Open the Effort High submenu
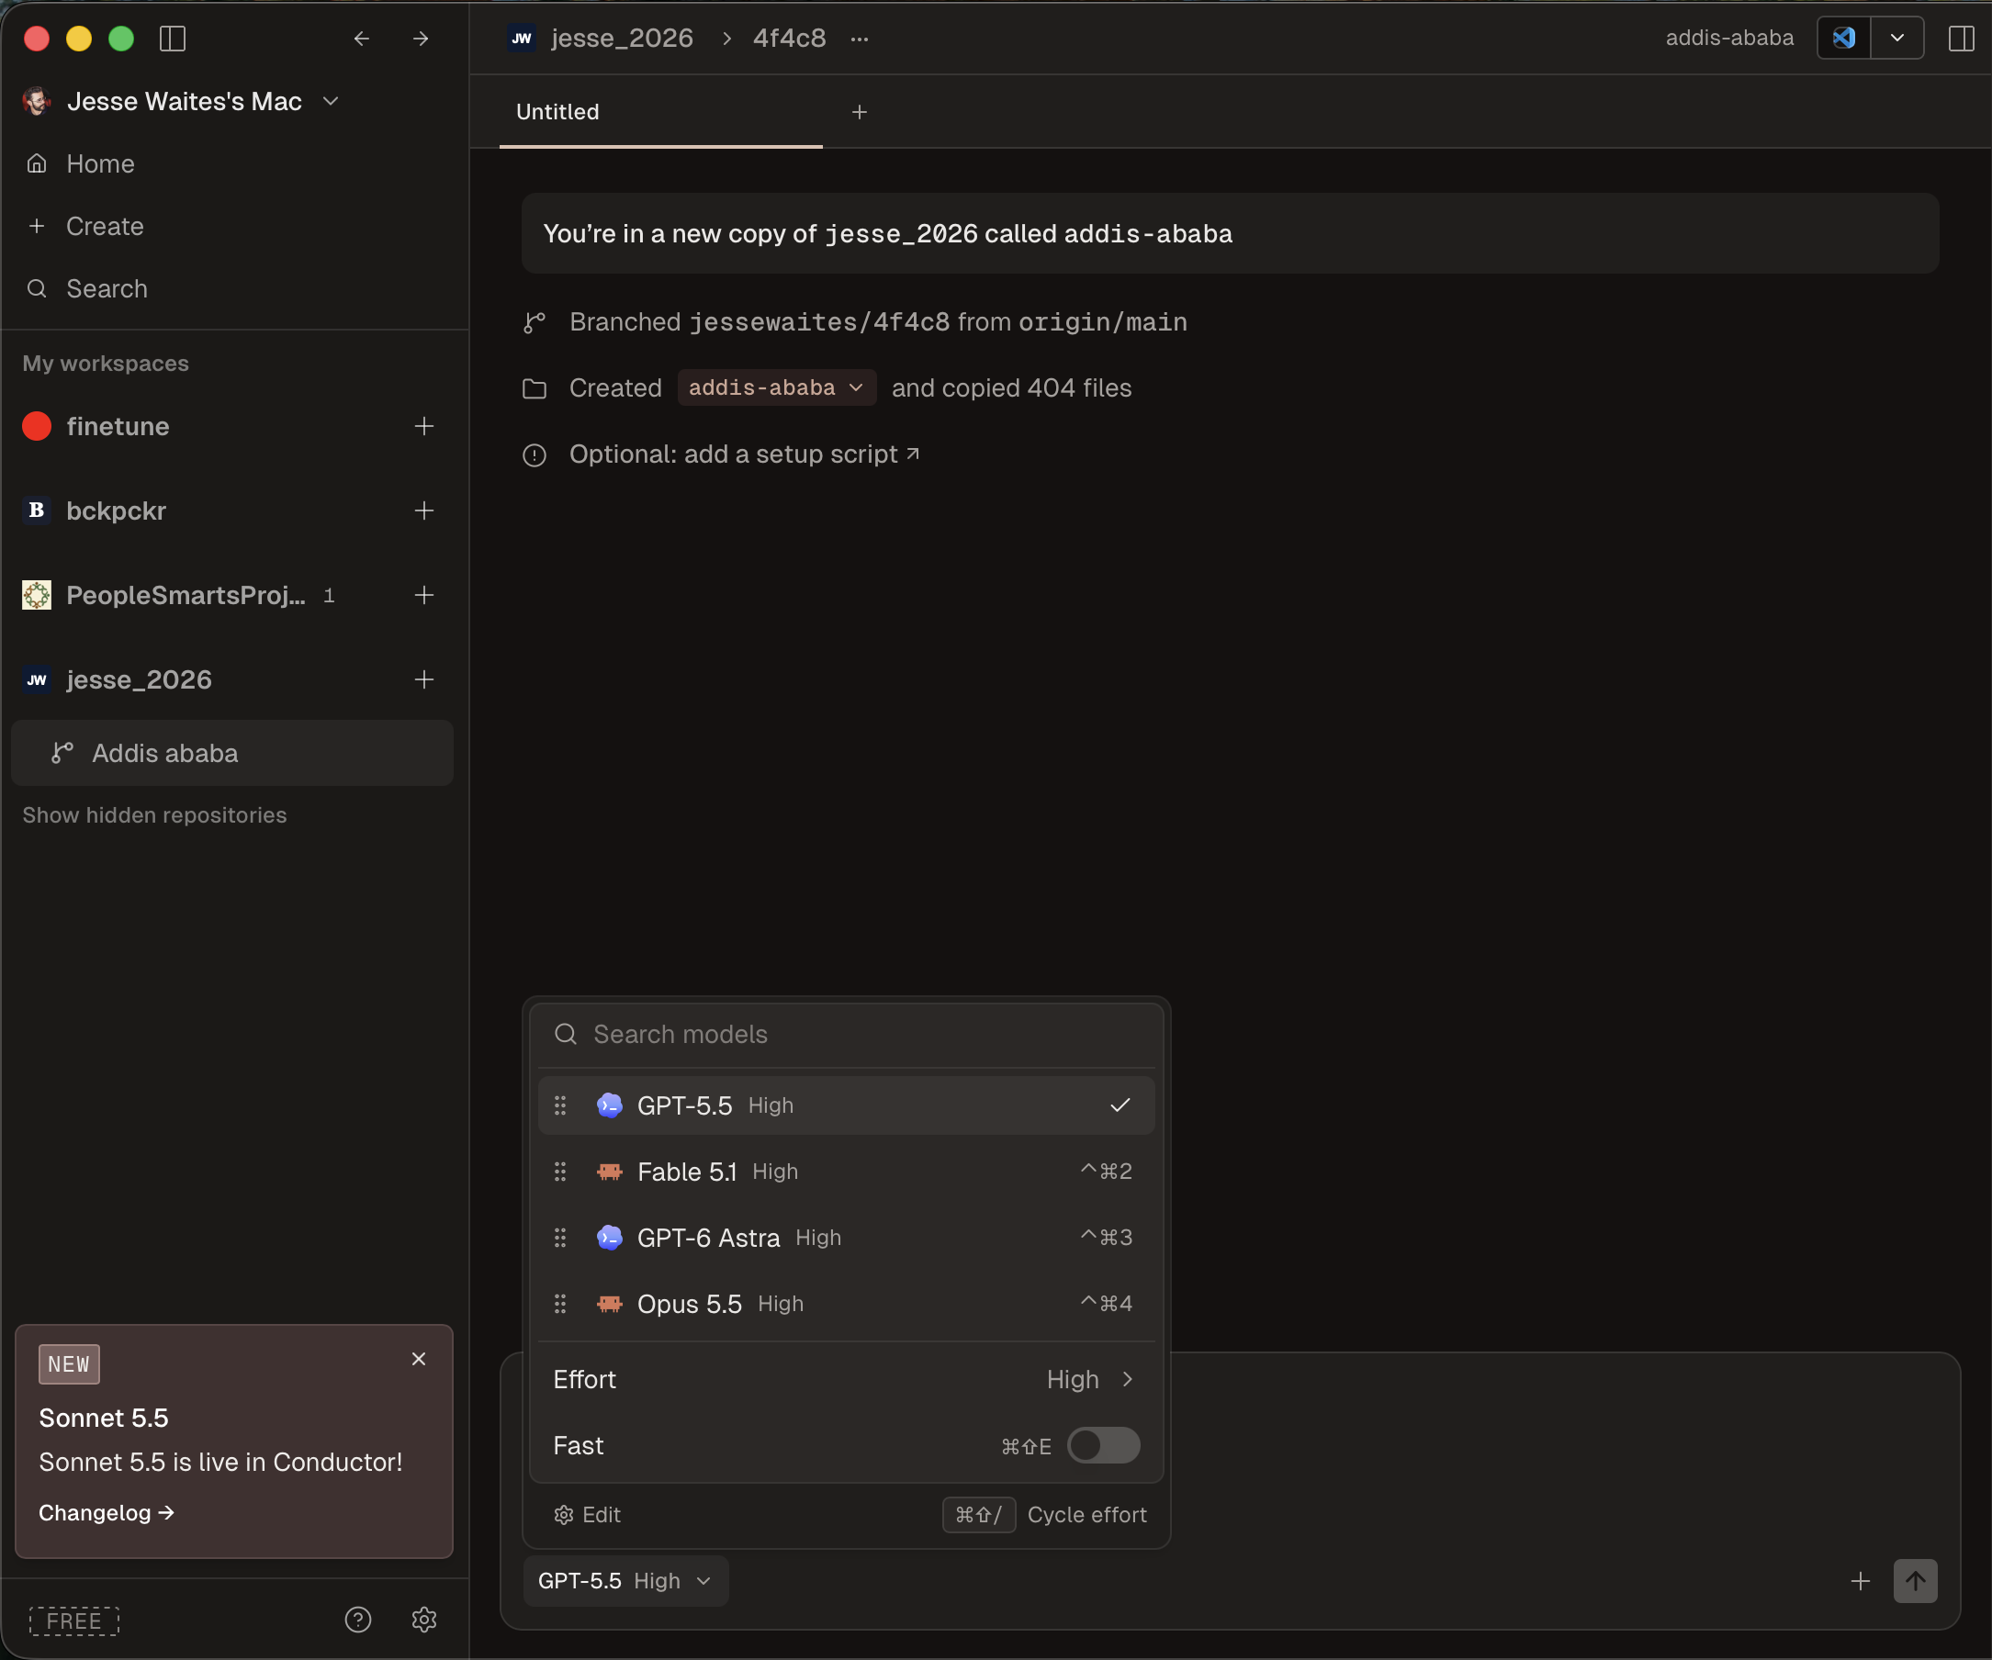The image size is (1992, 1660). coord(845,1379)
